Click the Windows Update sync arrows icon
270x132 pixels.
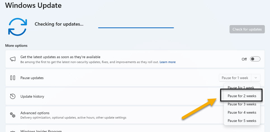(x=17, y=27)
